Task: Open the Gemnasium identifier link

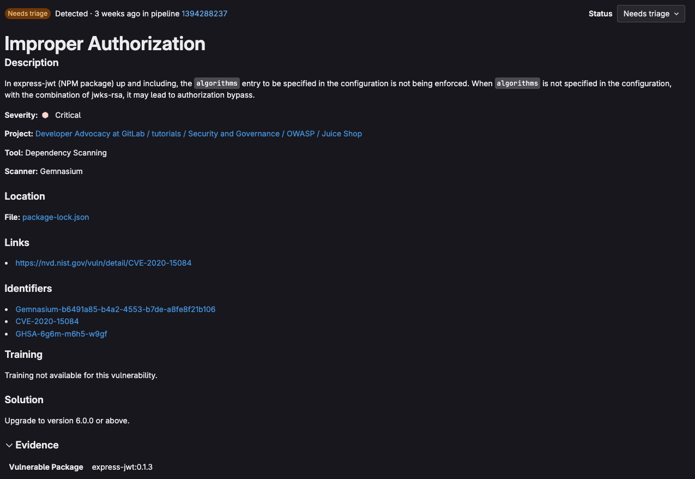Action: (x=115, y=309)
